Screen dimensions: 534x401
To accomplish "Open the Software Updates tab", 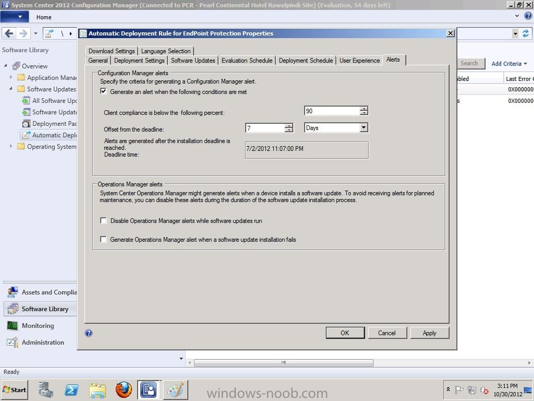I will coord(193,61).
